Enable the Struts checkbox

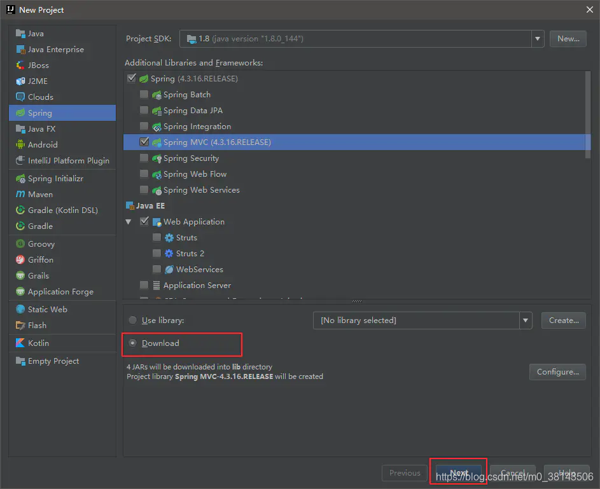point(157,237)
